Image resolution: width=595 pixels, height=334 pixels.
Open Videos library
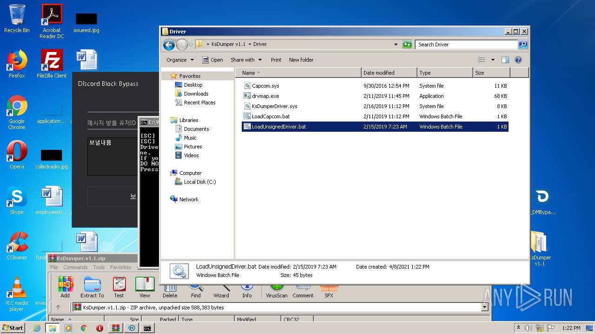[191, 155]
